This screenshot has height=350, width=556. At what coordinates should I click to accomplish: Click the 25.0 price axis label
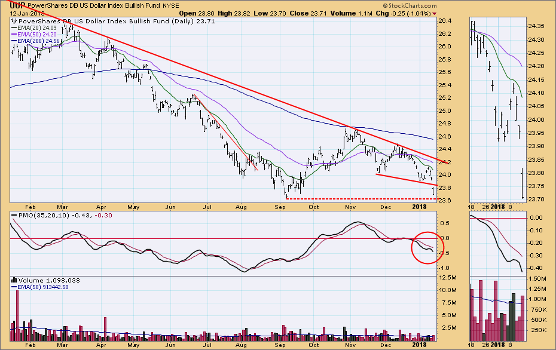click(x=444, y=111)
